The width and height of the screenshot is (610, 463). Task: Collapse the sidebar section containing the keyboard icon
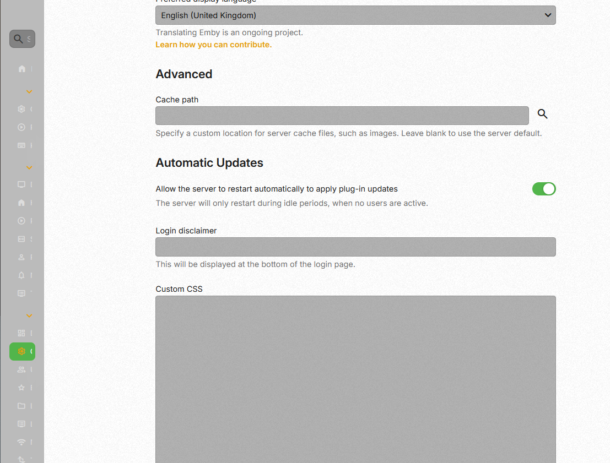29,92
